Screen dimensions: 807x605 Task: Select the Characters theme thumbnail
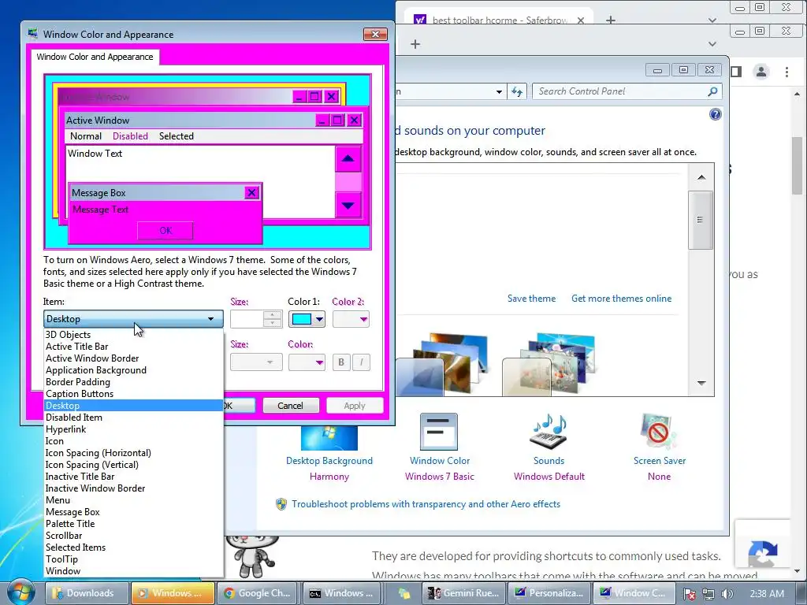coord(549,364)
